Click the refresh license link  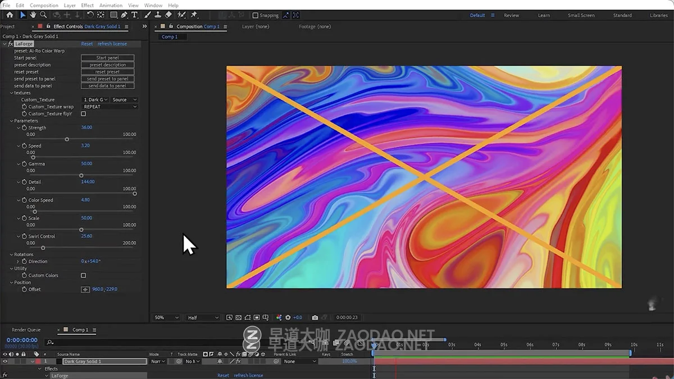tap(112, 43)
